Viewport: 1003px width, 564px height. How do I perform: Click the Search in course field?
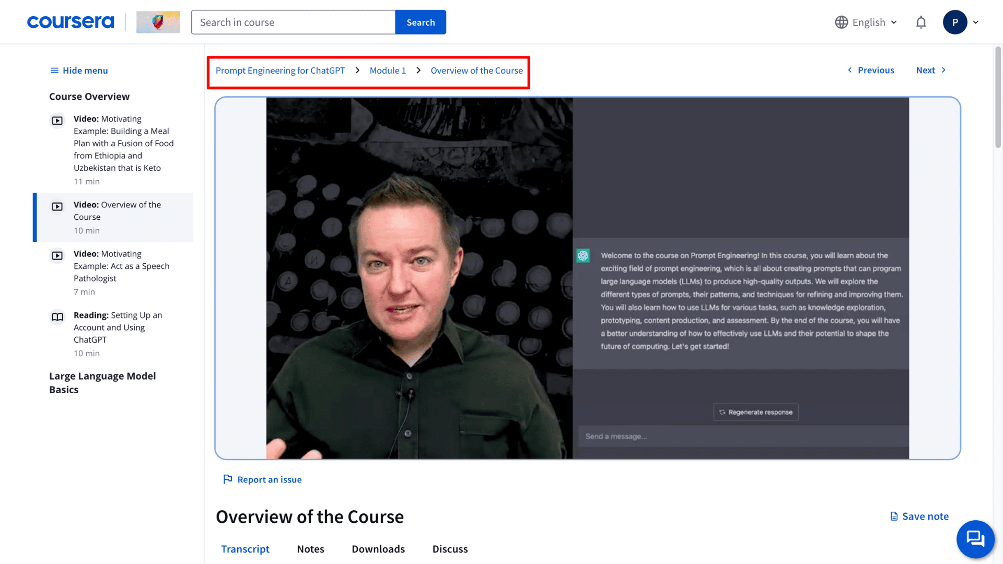click(293, 22)
